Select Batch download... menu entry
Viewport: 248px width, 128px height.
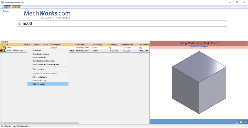pyautogui.click(x=48, y=58)
